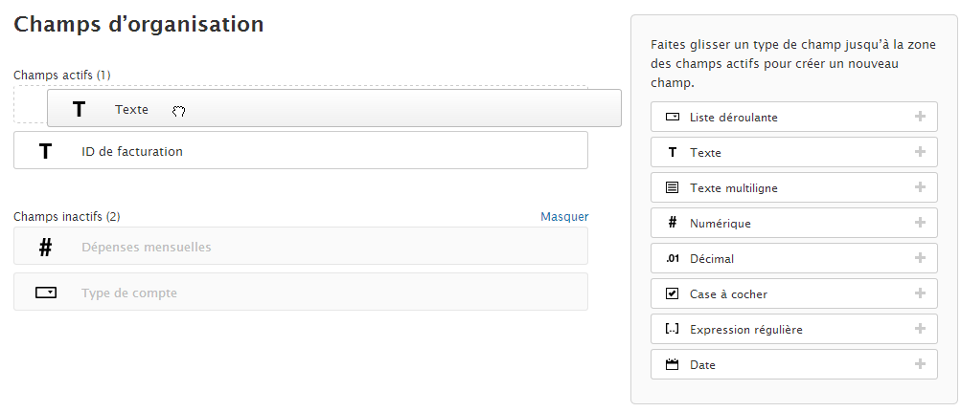Click the Case à cocher checkbox icon
The image size is (961, 412).
point(672,293)
